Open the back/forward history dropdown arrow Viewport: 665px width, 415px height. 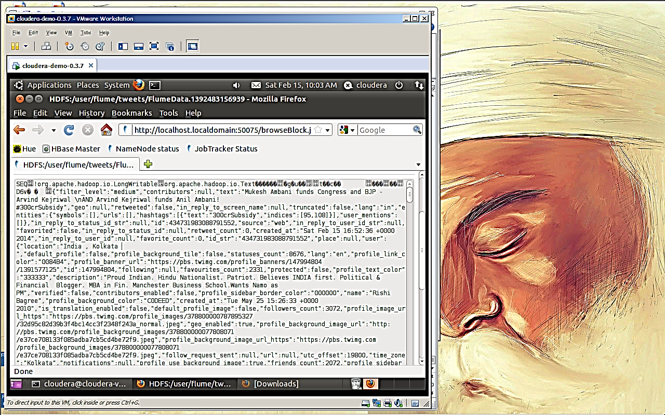(53, 130)
